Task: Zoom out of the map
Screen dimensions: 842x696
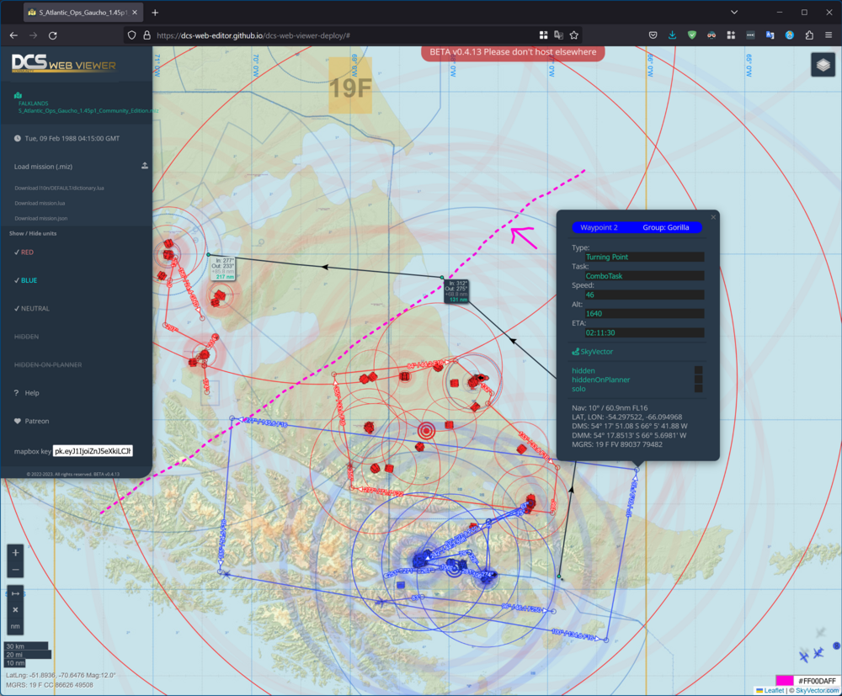Action: (x=15, y=570)
